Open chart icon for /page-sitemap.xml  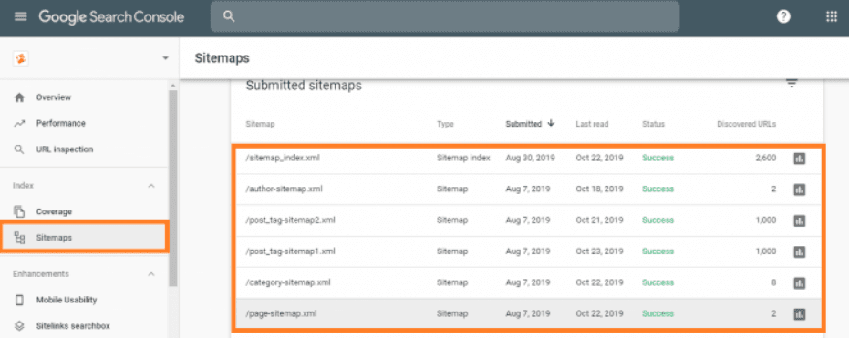(799, 313)
